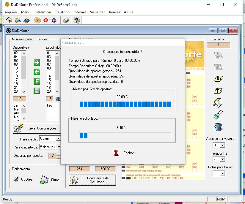This screenshot has height=204, width=245.
Task: Click the green F button
Action: coord(37,81)
